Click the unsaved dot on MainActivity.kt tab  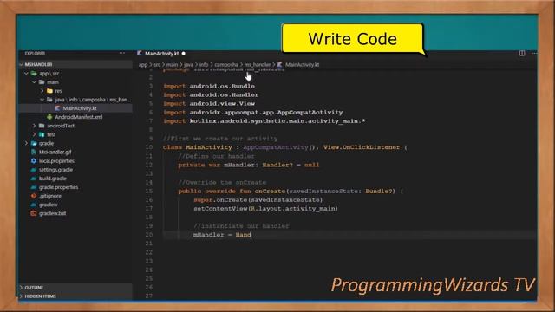click(x=183, y=54)
